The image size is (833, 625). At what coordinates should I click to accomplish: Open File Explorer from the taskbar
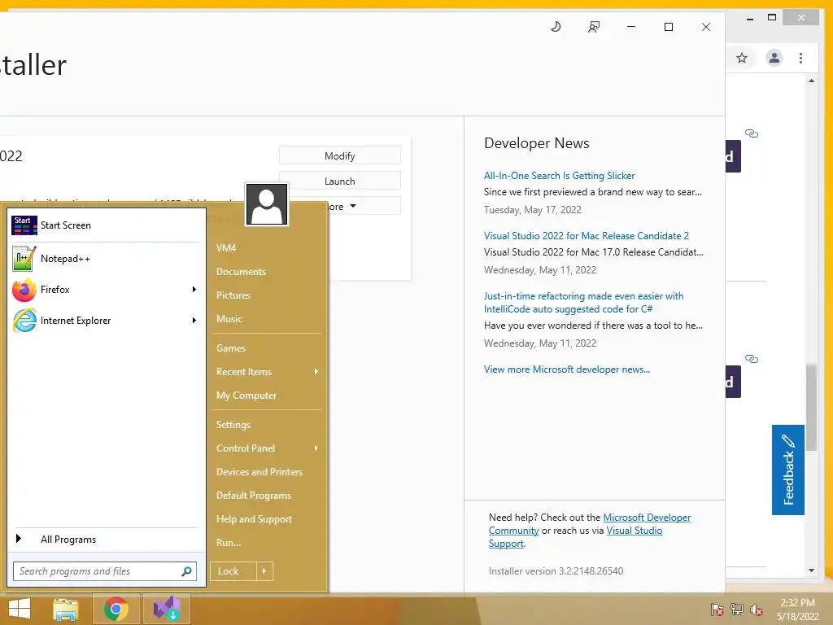tap(66, 609)
